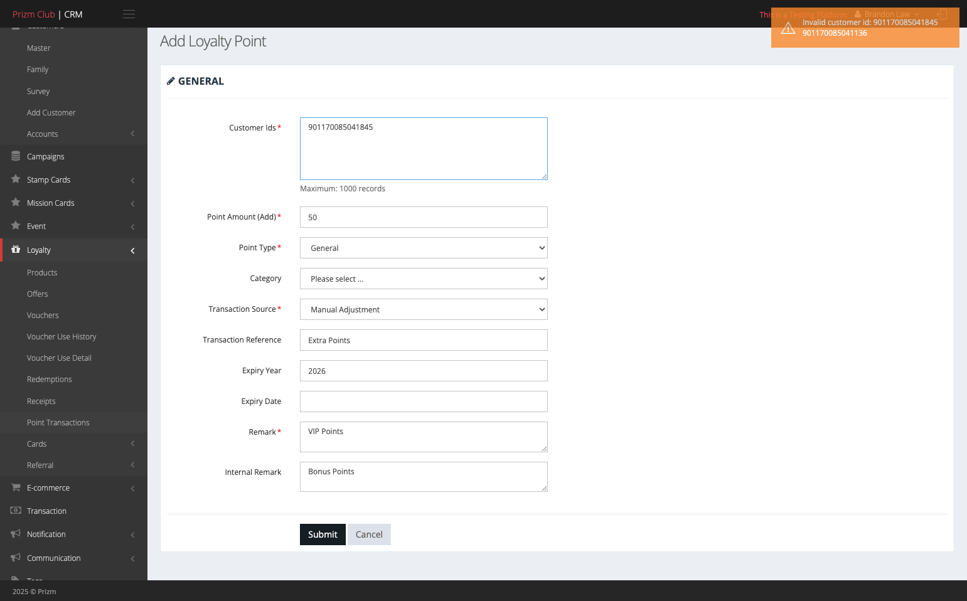Click the Communication megaphone icon

click(16, 558)
